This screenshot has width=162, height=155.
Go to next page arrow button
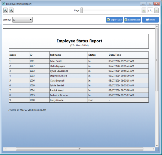156,11
